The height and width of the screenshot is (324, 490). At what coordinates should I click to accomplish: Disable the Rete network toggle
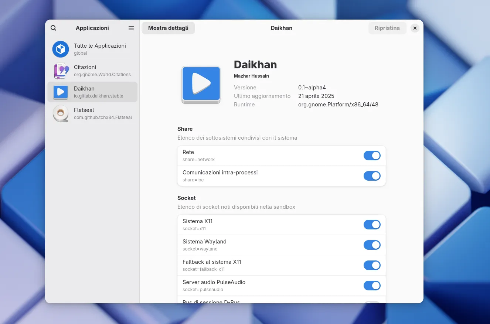372,156
